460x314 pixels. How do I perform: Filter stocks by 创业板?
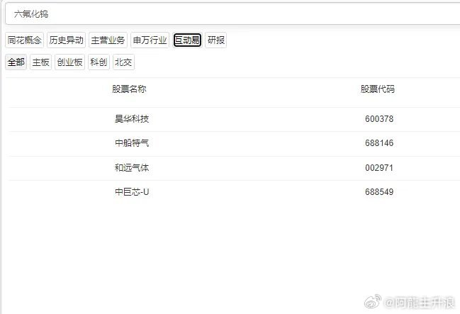click(x=70, y=62)
